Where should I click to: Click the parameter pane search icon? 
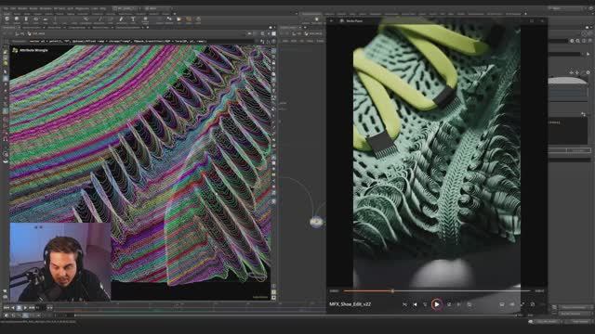coord(578,41)
